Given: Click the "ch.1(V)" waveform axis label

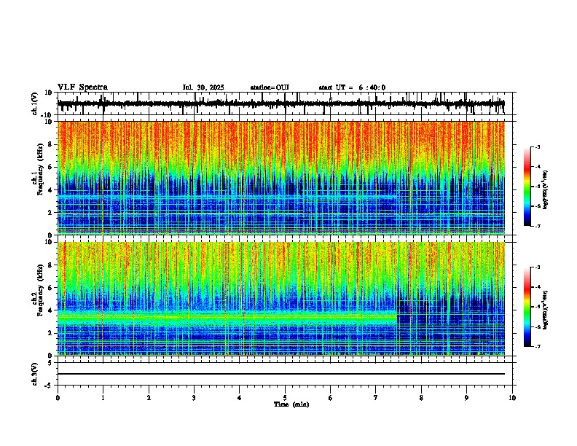Looking at the screenshot, I should point(35,103).
